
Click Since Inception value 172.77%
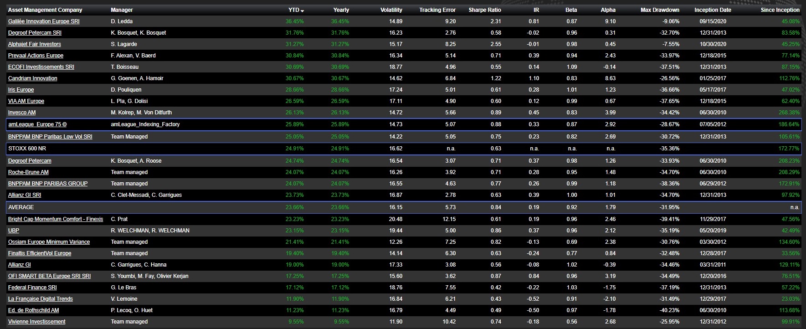click(x=790, y=149)
